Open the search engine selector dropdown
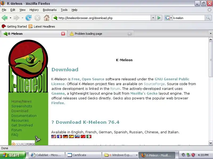The width and height of the screenshot is (213, 159). pyautogui.click(x=171, y=18)
